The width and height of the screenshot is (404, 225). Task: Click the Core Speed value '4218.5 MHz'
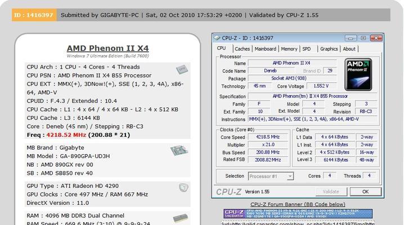click(x=268, y=137)
